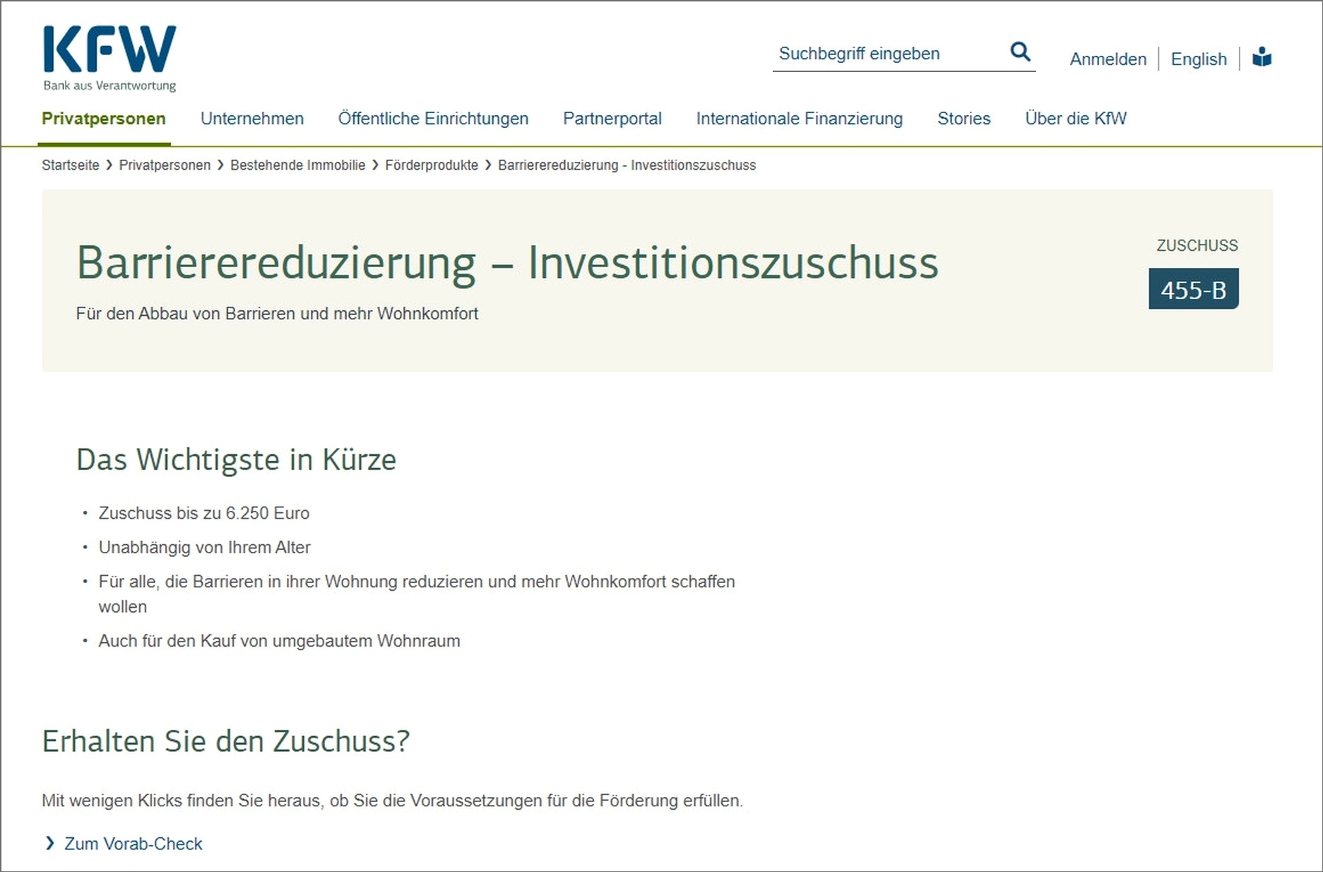The width and height of the screenshot is (1323, 872).
Task: Open the Anmelden login link
Action: click(1108, 59)
